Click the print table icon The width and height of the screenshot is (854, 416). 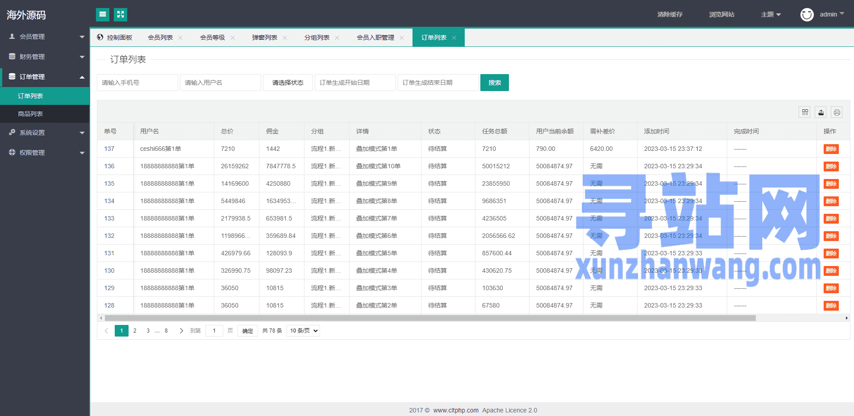(x=837, y=112)
